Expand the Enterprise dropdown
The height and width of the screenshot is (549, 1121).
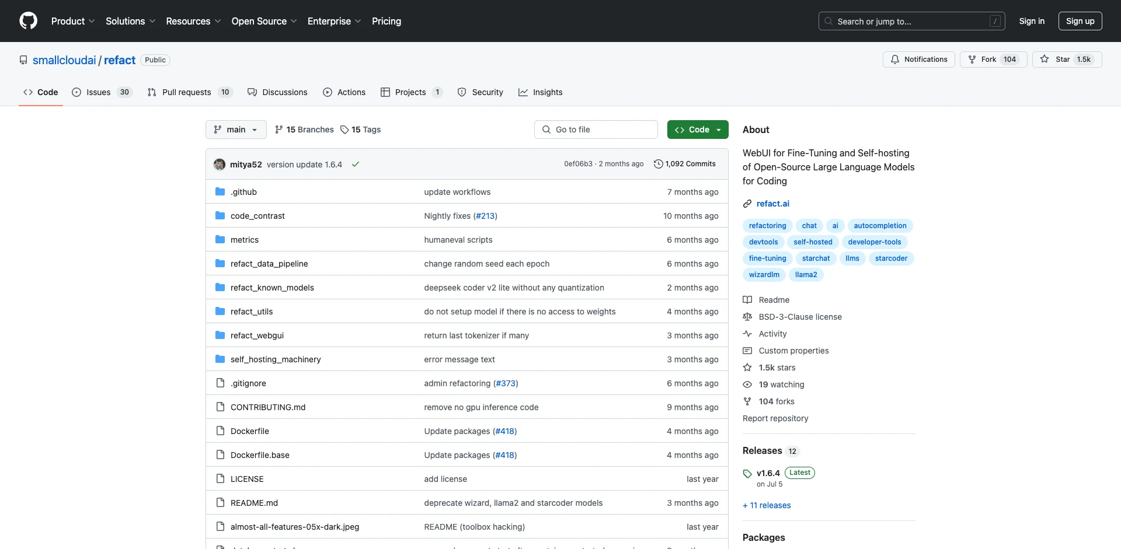[335, 21]
